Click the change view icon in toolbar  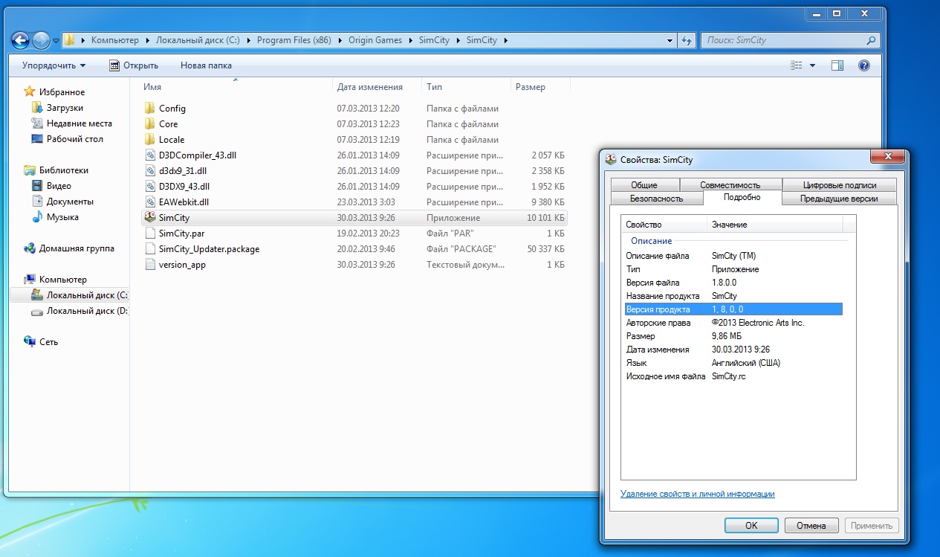pyautogui.click(x=797, y=65)
